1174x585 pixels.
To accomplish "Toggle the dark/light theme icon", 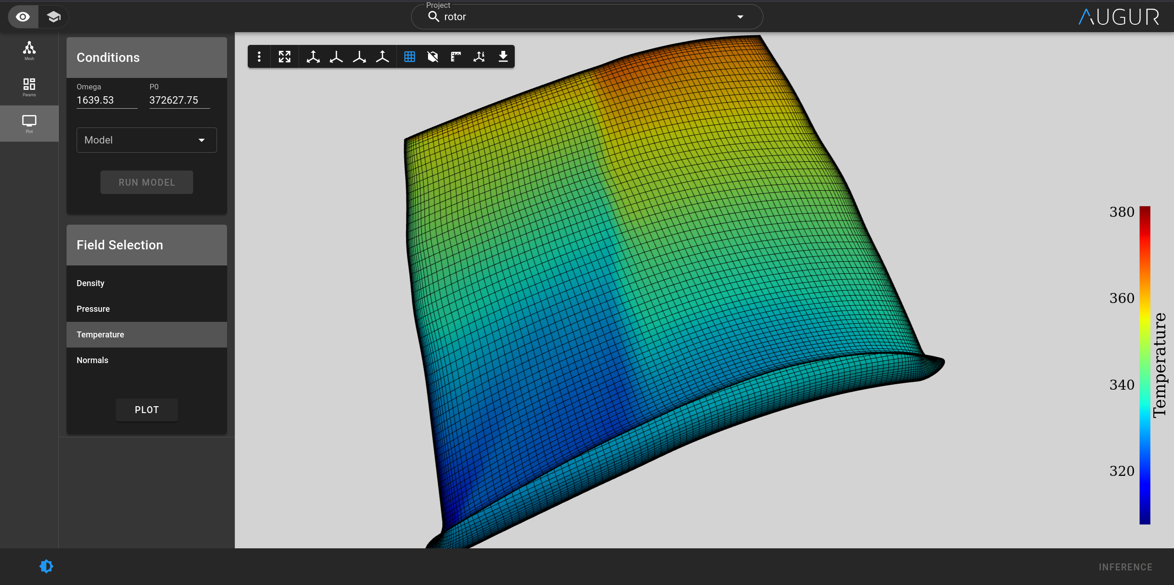I will pyautogui.click(x=46, y=566).
